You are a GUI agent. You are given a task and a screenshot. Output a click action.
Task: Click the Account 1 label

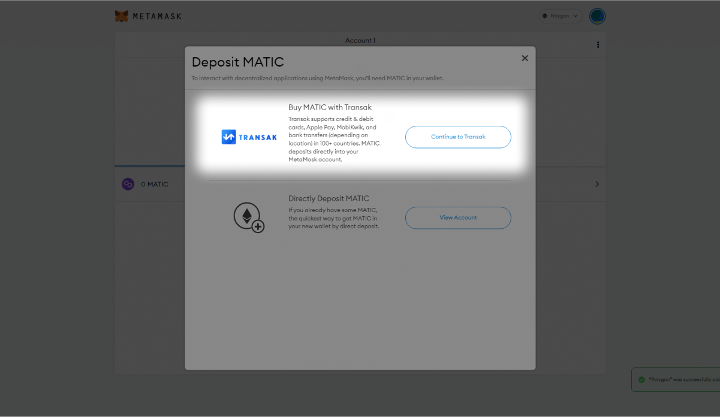[360, 41]
